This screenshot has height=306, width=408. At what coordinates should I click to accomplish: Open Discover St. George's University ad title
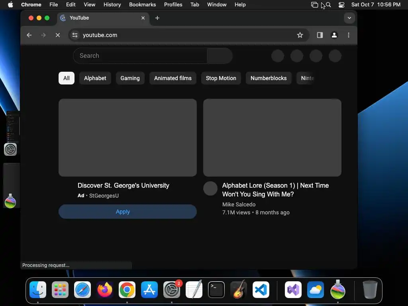124,186
